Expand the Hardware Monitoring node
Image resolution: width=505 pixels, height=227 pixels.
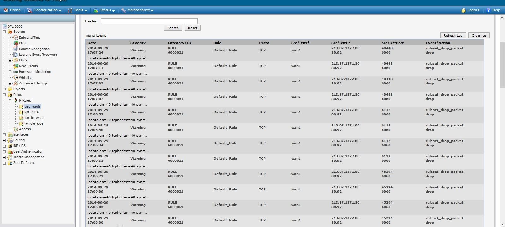click(x=10, y=72)
